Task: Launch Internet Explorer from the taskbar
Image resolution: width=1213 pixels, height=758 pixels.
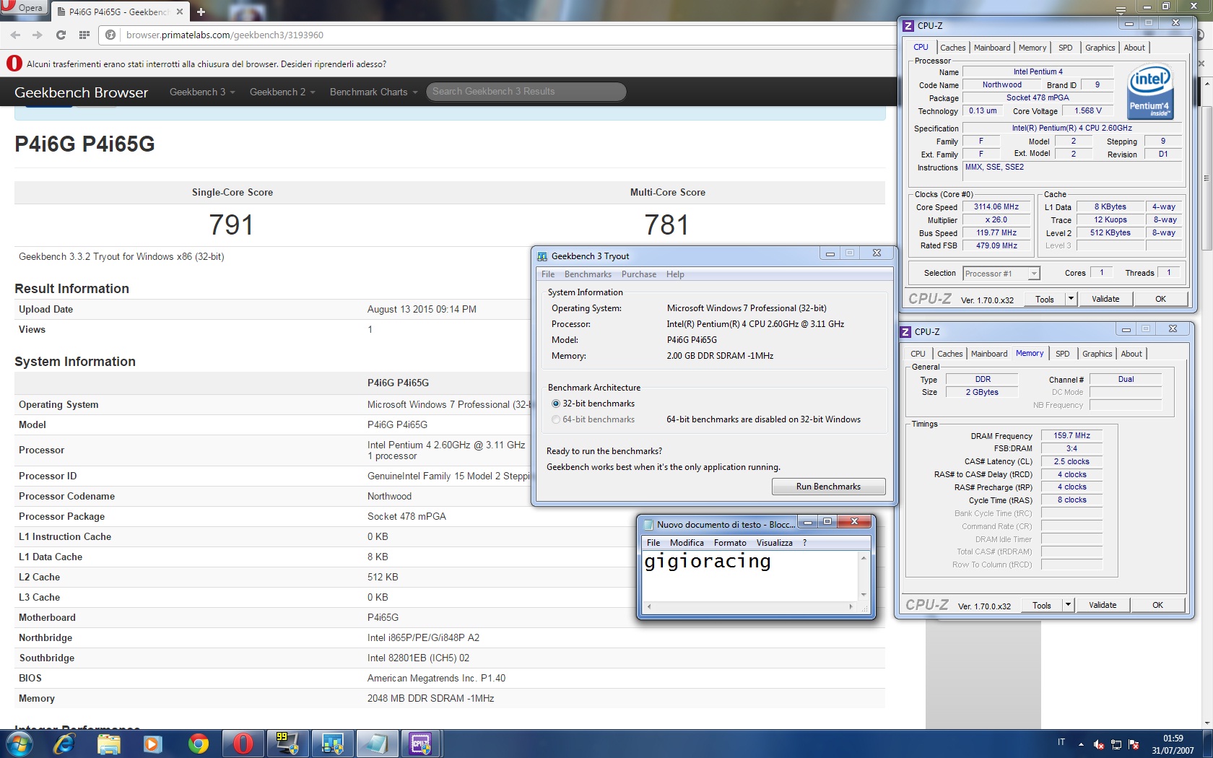Action: pyautogui.click(x=64, y=744)
